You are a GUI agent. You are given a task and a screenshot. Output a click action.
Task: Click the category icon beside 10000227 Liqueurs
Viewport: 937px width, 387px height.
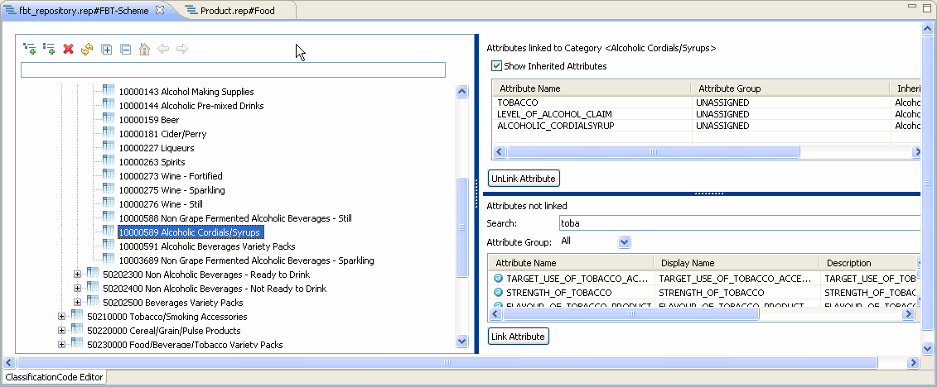[x=109, y=146]
